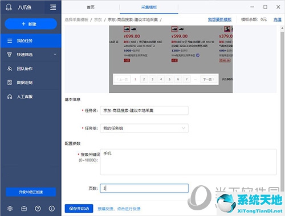Open help via the question mark icon
The height and width of the screenshot is (216, 285).
click(38, 209)
